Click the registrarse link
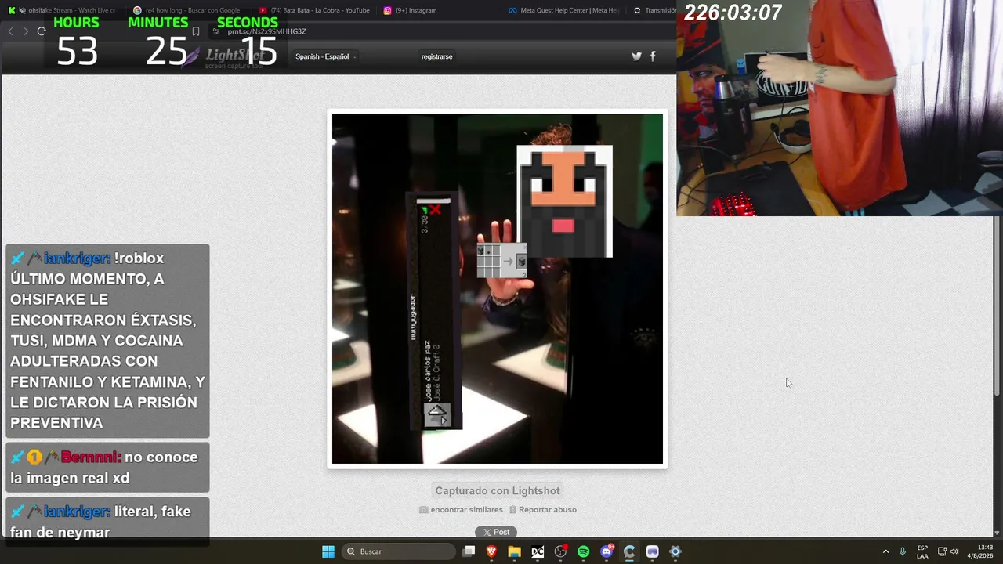Viewport: 1003px width, 564px height. tap(436, 56)
